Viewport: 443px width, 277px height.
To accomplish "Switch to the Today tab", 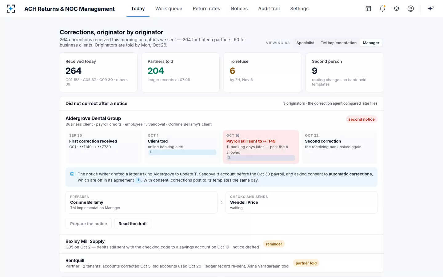I will click(138, 9).
